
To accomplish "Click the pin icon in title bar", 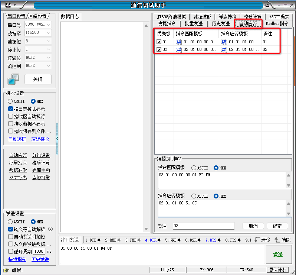I will coord(267,5).
